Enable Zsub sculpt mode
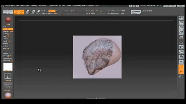This screenshot has width=186, height=104. point(72,11)
